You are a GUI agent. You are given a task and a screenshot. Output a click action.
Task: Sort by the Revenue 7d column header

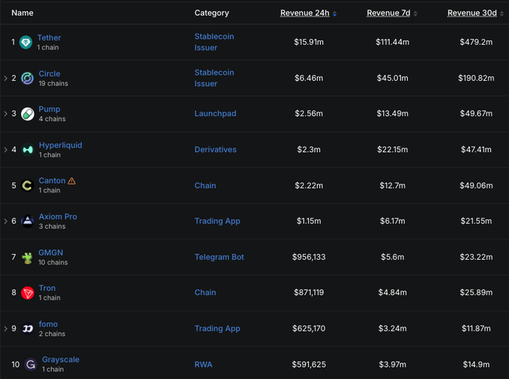click(388, 13)
